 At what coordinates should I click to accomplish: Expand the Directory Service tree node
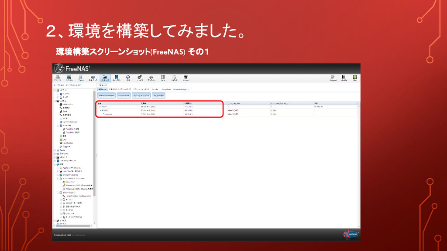[55, 161]
